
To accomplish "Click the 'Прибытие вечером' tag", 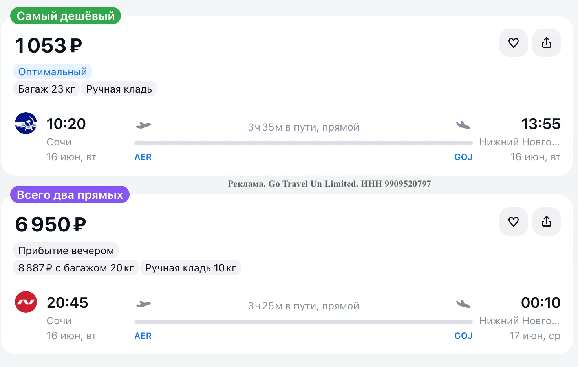I will (x=66, y=251).
